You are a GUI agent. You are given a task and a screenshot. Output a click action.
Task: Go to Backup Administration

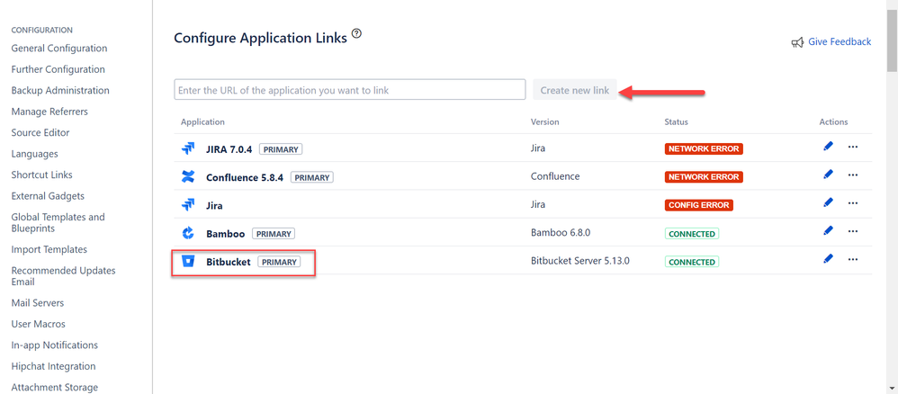[60, 91]
